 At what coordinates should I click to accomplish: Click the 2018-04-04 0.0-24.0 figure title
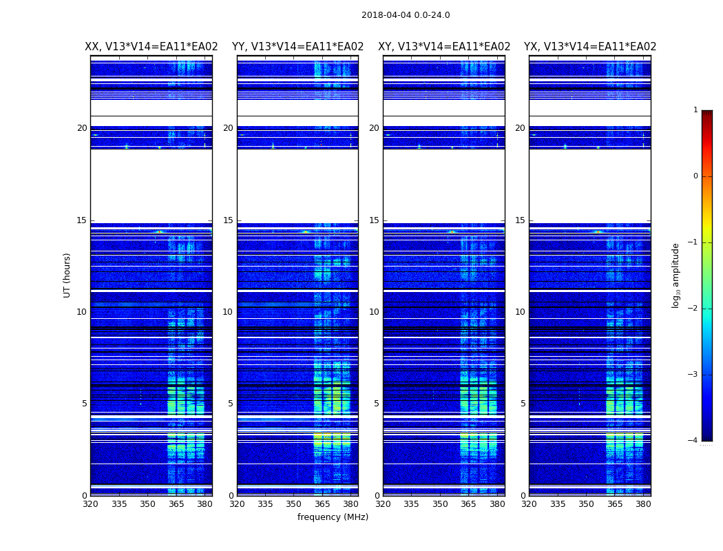(x=406, y=15)
